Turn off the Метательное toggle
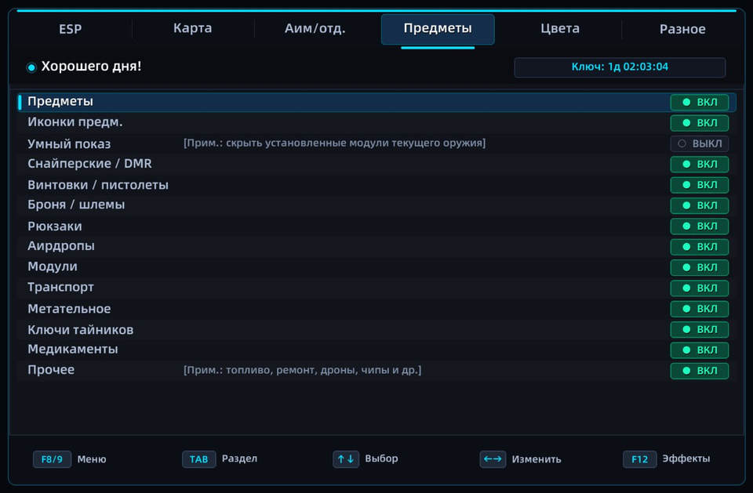The height and width of the screenshot is (493, 753). pyautogui.click(x=699, y=309)
